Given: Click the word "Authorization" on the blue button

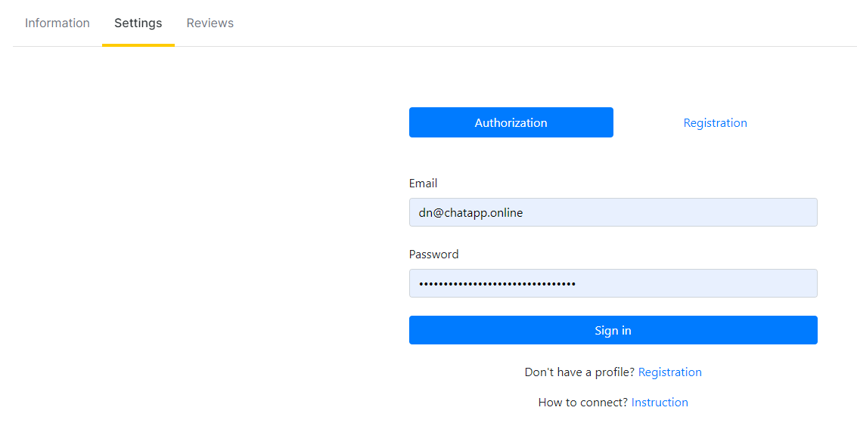Looking at the screenshot, I should (511, 123).
